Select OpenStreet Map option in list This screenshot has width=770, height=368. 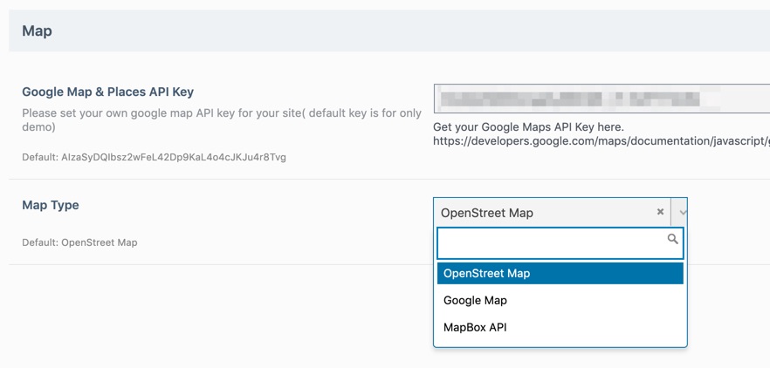coord(560,273)
